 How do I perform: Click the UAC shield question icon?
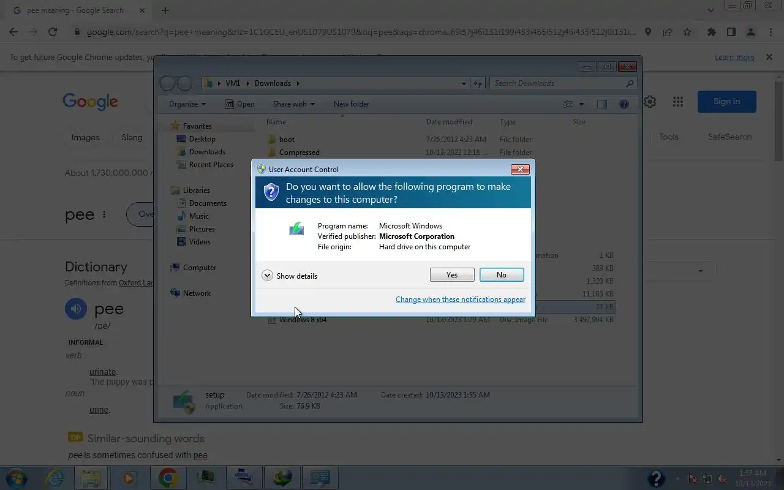[271, 192]
